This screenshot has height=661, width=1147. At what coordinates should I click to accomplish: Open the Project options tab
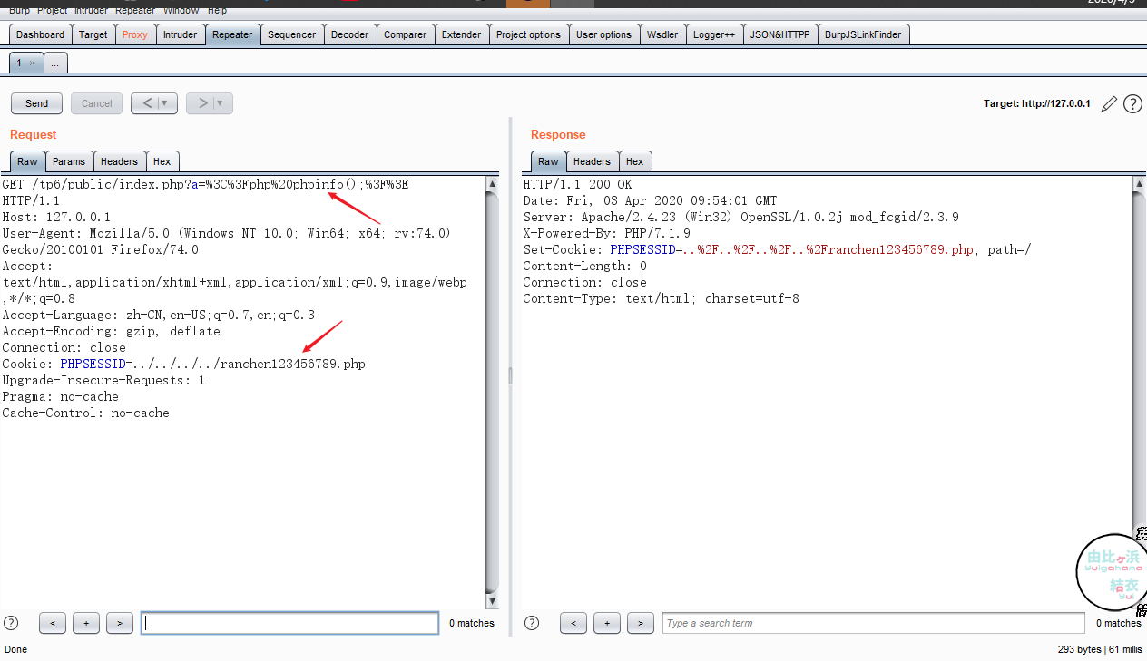tap(529, 34)
